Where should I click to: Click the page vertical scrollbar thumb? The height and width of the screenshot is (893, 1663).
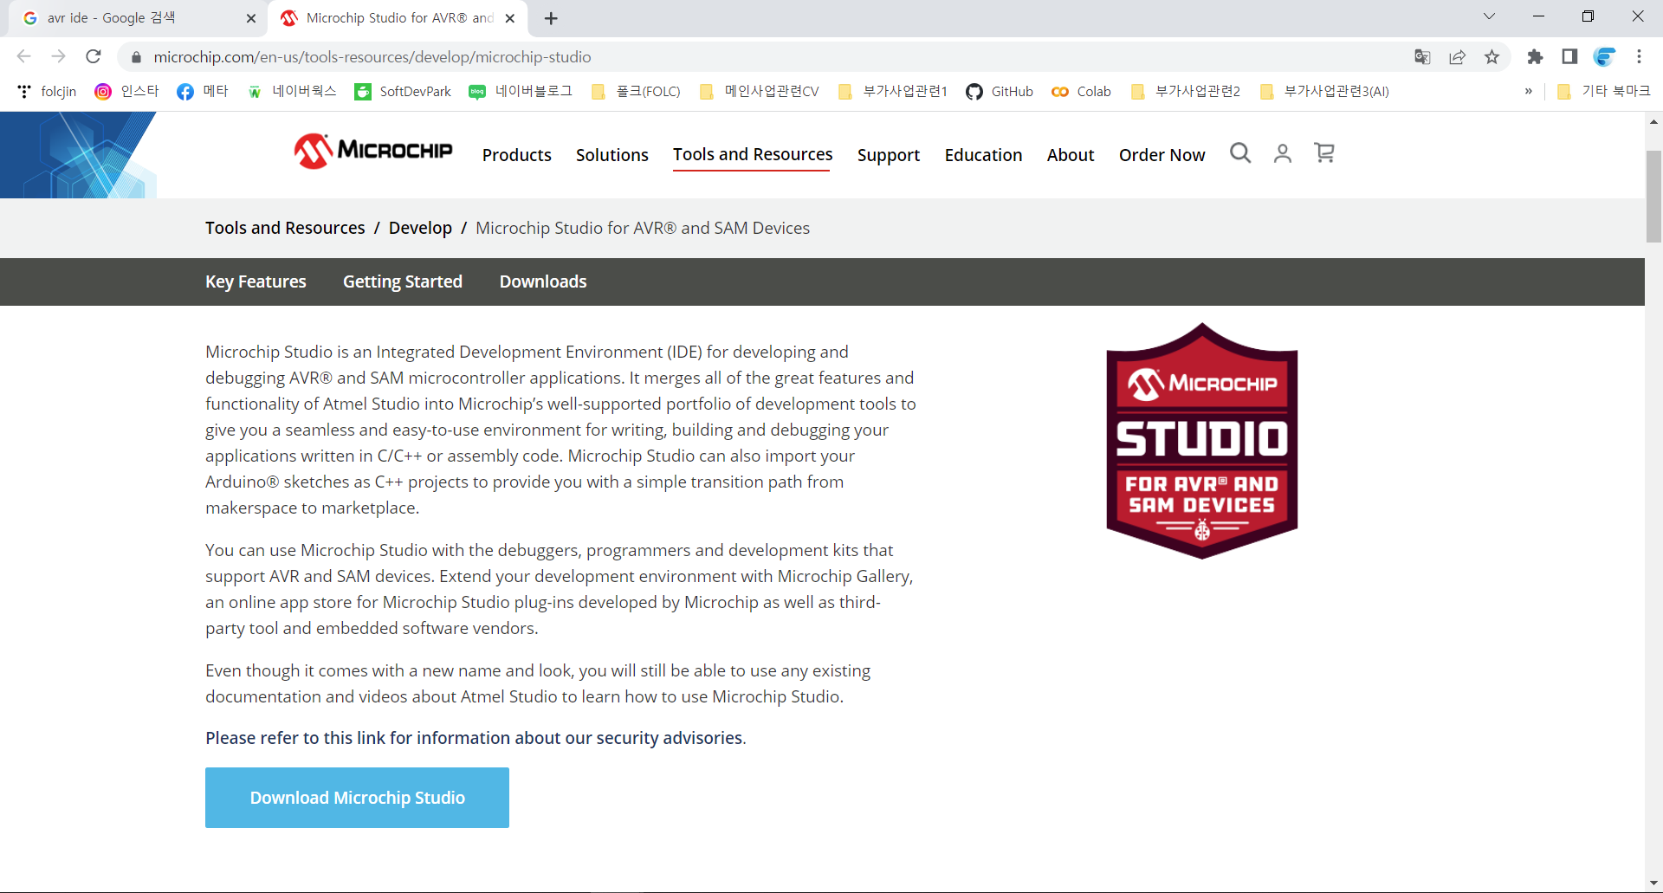pos(1653,197)
